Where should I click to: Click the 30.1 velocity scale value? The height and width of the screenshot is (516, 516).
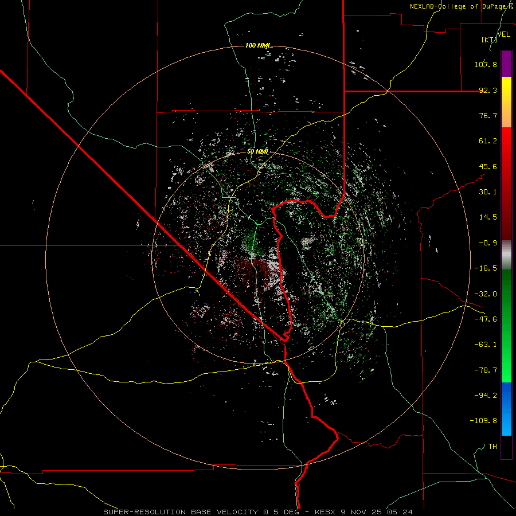click(x=488, y=192)
